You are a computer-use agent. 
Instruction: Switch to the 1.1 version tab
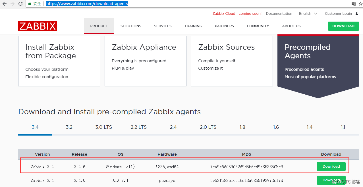coord(343,127)
